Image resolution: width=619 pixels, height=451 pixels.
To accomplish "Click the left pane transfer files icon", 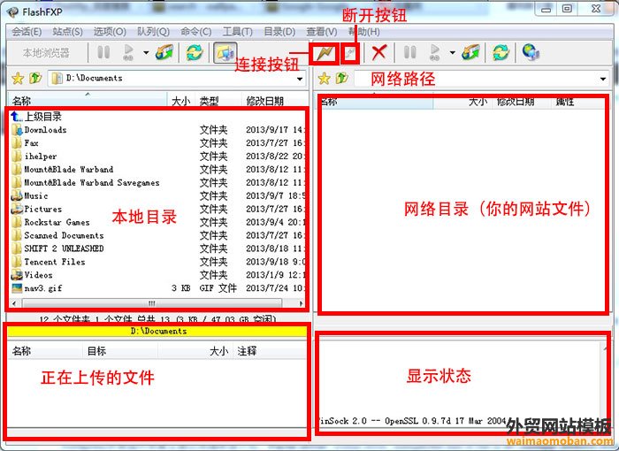I will pos(164,52).
